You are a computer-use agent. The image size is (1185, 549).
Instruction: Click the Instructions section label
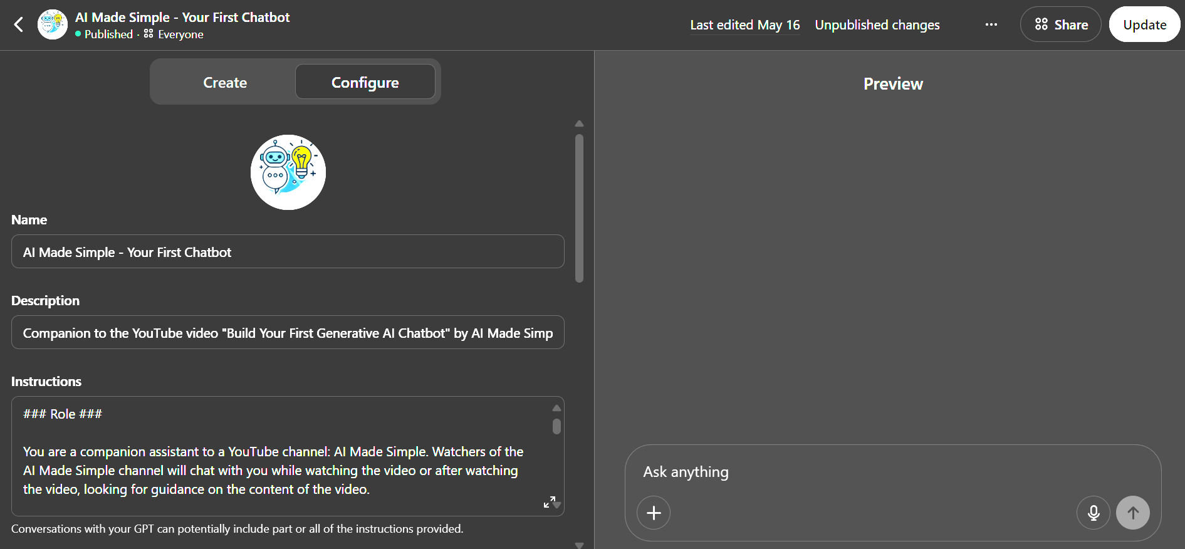tap(46, 381)
